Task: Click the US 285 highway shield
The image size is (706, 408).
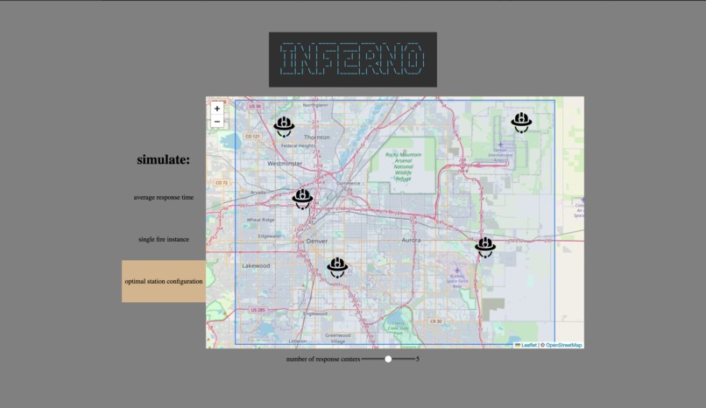Action: pyautogui.click(x=258, y=310)
